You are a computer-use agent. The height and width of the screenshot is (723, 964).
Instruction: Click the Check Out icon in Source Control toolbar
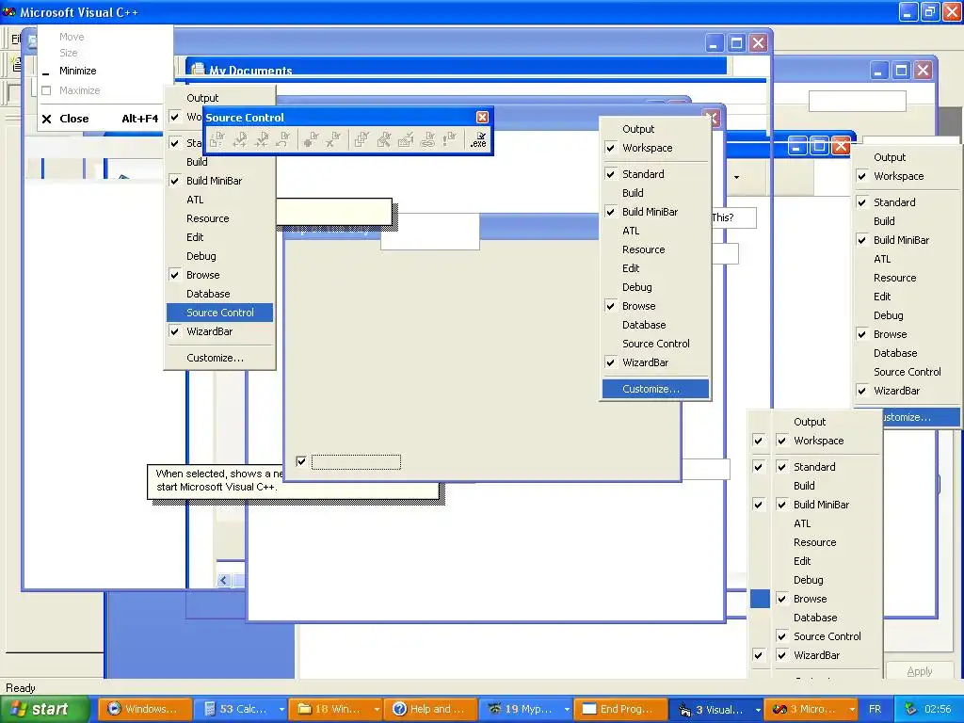click(240, 139)
